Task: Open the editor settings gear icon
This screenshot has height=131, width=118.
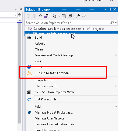Action: pos(21,9)
